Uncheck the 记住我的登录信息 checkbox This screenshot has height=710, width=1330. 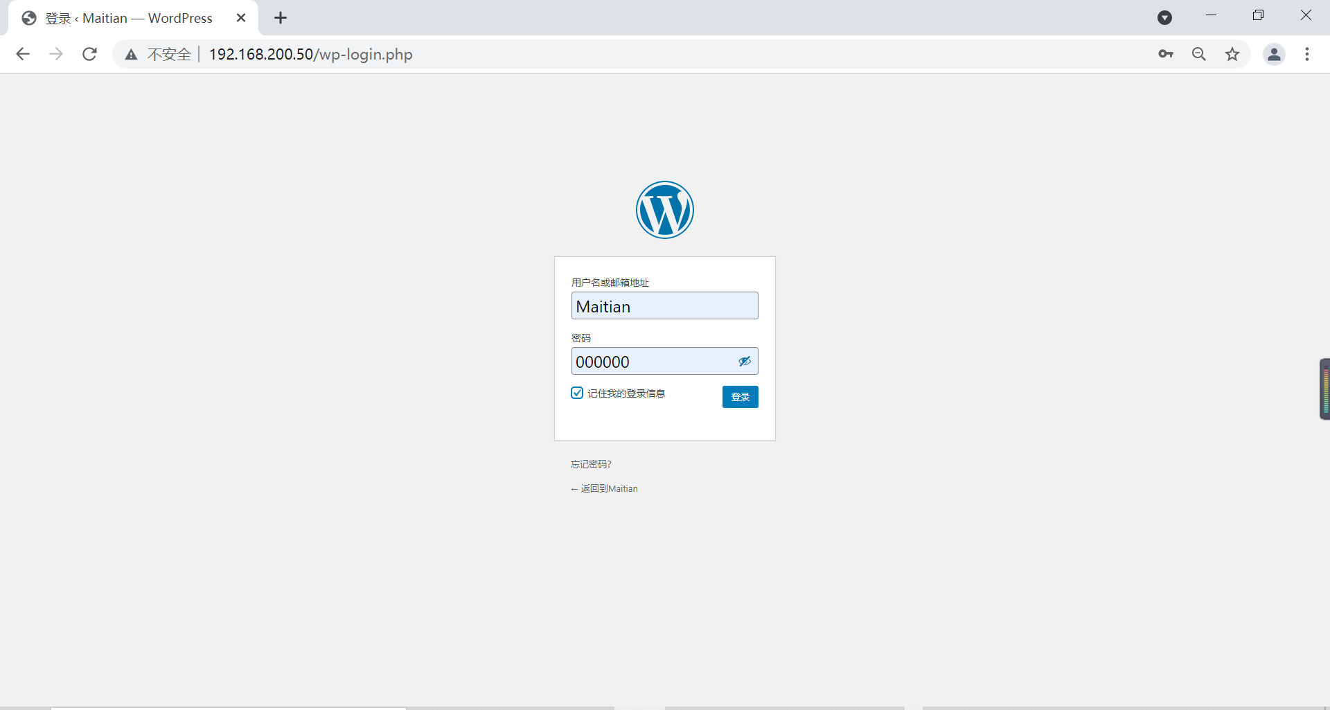tap(577, 393)
